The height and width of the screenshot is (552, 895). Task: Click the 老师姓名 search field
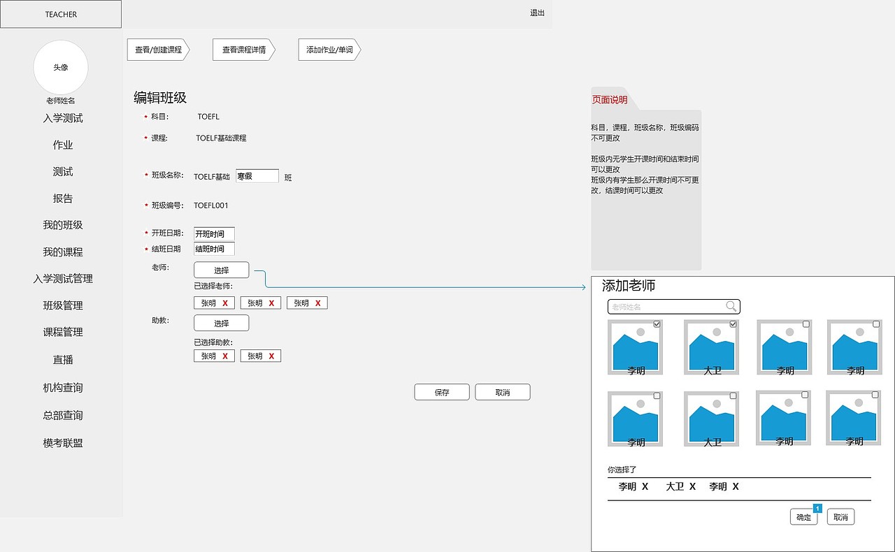pyautogui.click(x=674, y=307)
